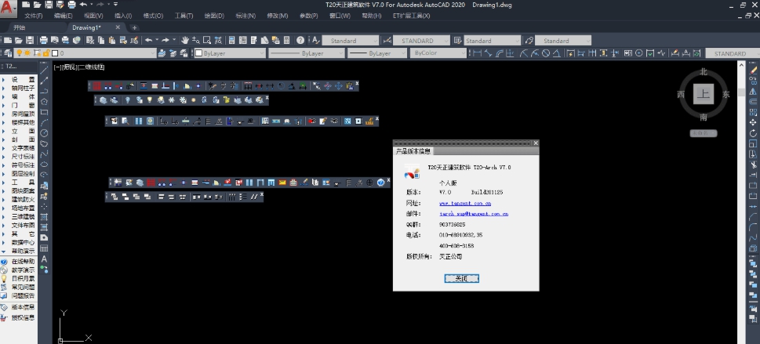The width and height of the screenshot is (760, 344).
Task: Toggle the layer on/off light bulb
Action: [x=20, y=53]
